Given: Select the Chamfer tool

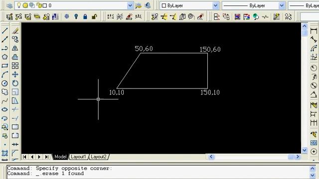Looking at the screenshot, I should click(15, 153).
